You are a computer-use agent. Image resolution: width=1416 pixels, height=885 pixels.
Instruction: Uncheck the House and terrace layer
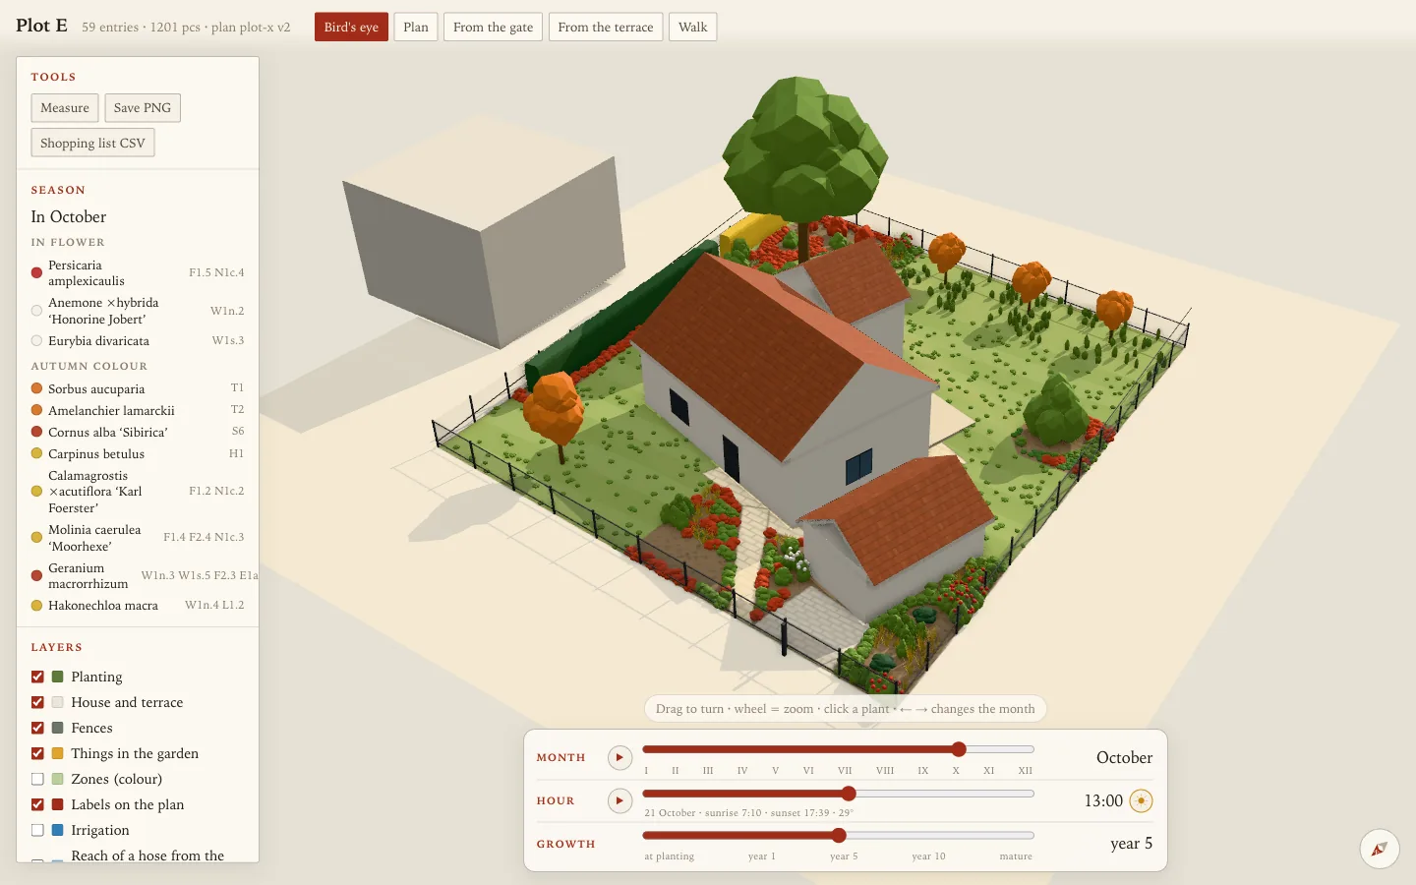pyautogui.click(x=37, y=702)
